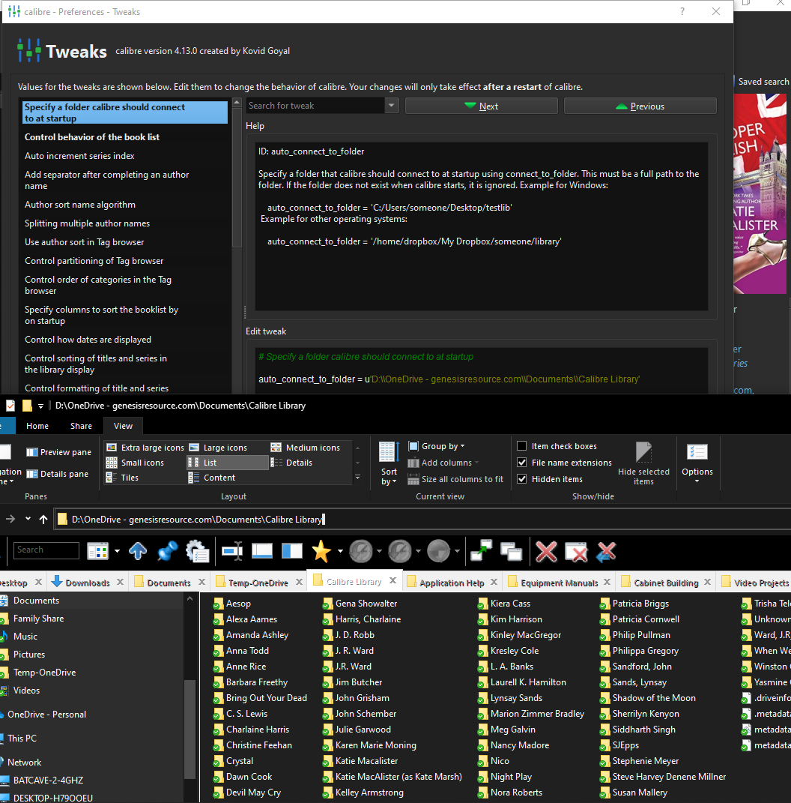Viewport: 791px width, 803px height.
Task: Open the grid view icon dropdown arrow
Action: pos(117,551)
